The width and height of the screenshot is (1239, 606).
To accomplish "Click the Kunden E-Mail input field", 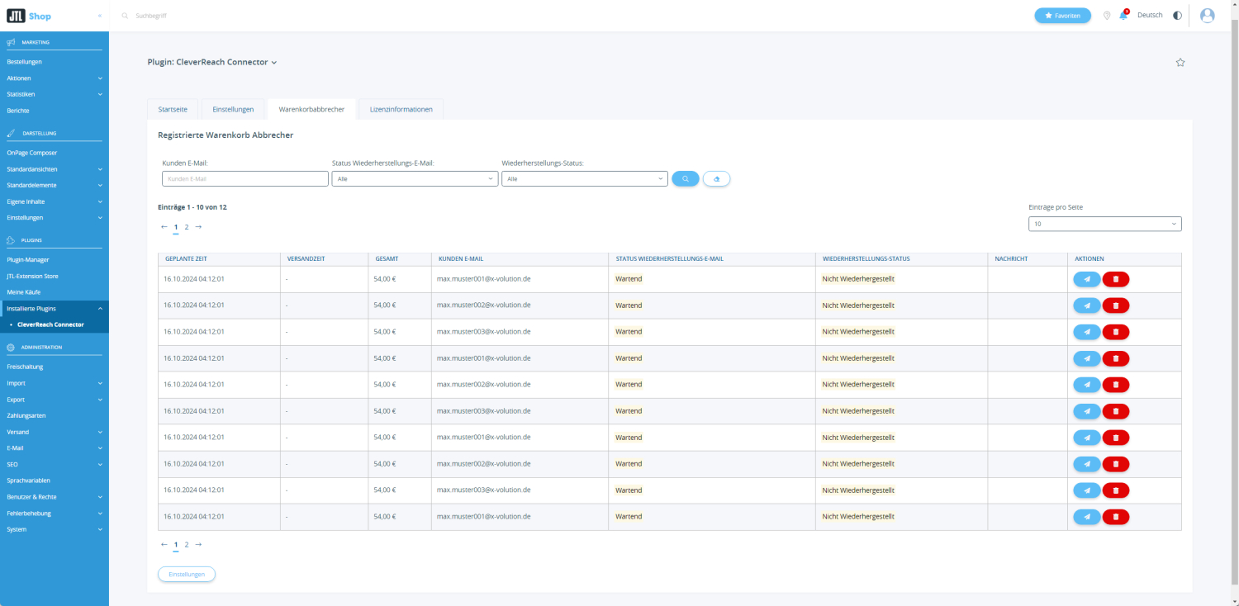I will (245, 179).
